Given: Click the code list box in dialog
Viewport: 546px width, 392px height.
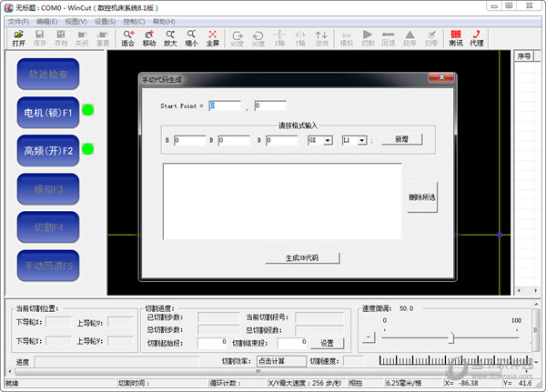Looking at the screenshot, I should tap(282, 201).
